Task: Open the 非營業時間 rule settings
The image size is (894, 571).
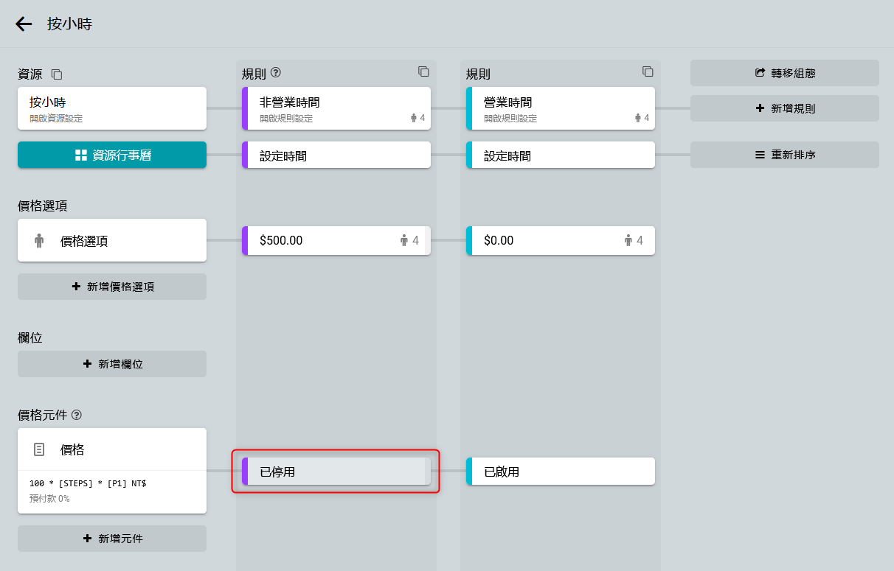Action: pos(336,108)
